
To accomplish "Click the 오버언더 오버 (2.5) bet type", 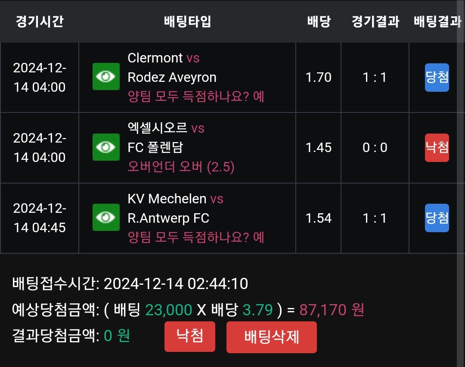I will 181,167.
